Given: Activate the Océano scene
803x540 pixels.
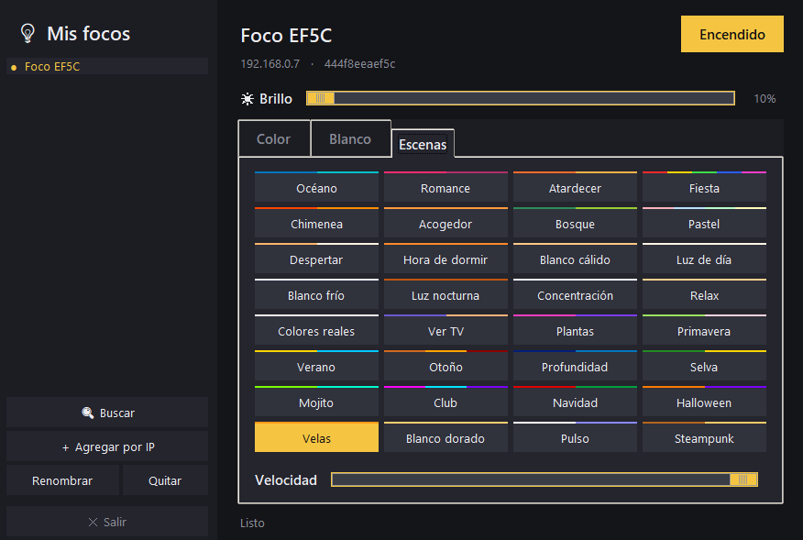Looking at the screenshot, I should tap(316, 187).
